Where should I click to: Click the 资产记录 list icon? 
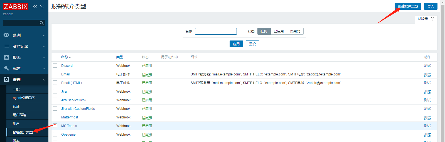6,46
